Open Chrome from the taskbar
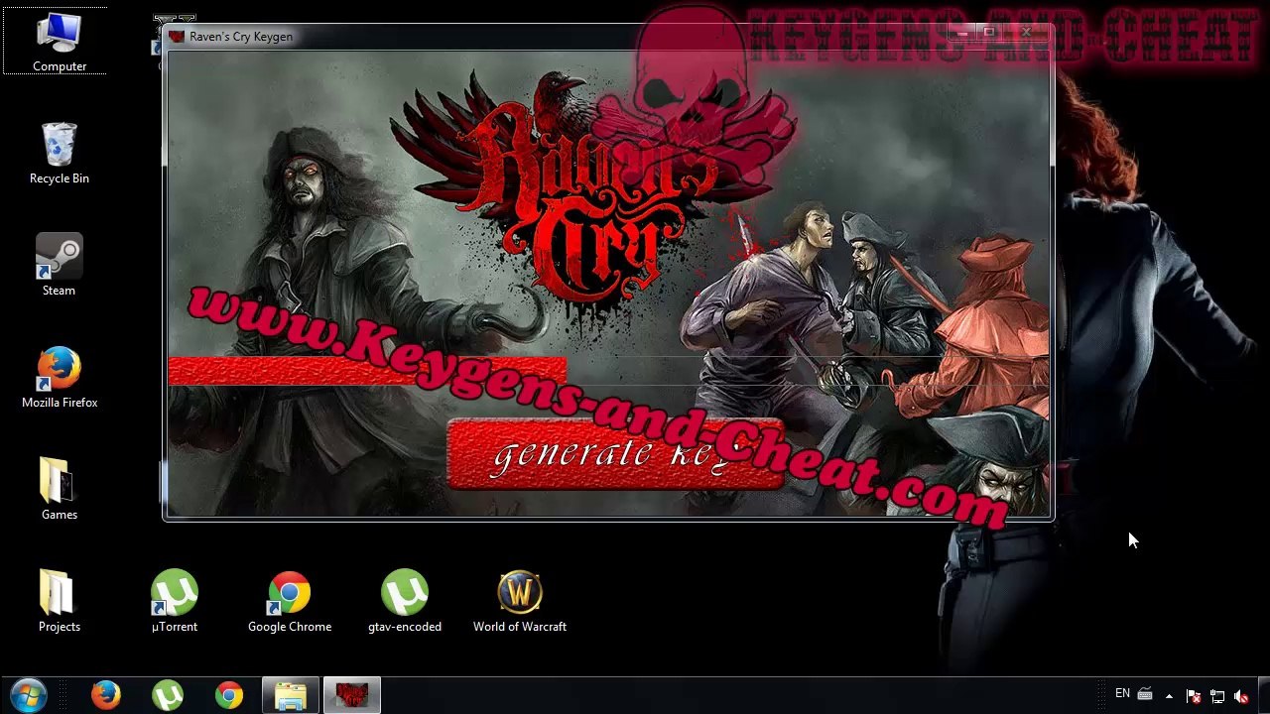This screenshot has height=714, width=1270. click(x=229, y=695)
